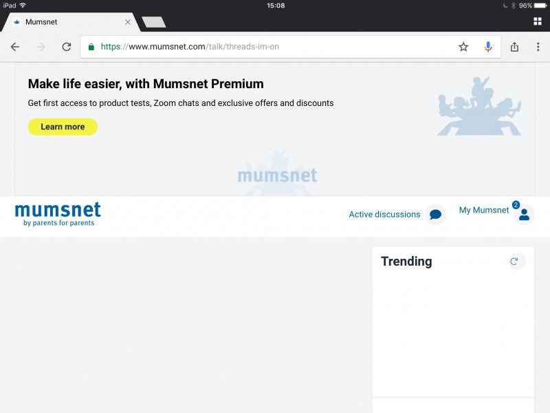Go back to the previous page
This screenshot has height=413, width=550.
(15, 47)
